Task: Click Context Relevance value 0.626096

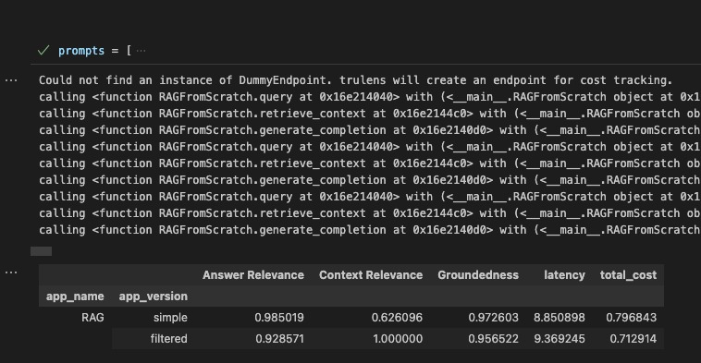Action: click(397, 318)
